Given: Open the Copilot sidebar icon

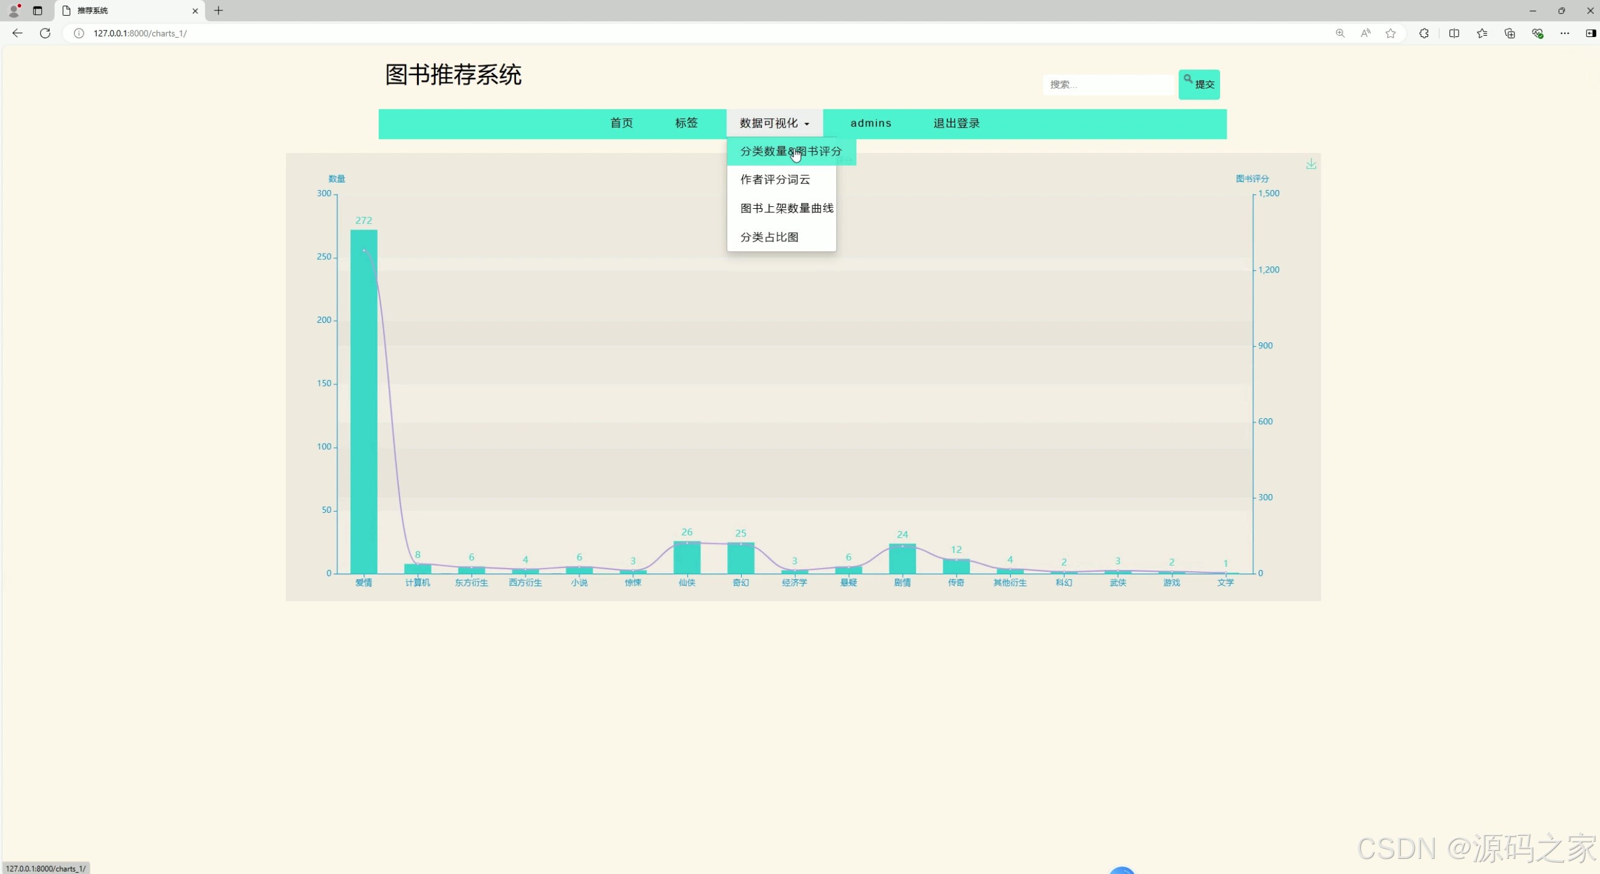Looking at the screenshot, I should coord(1592,33).
